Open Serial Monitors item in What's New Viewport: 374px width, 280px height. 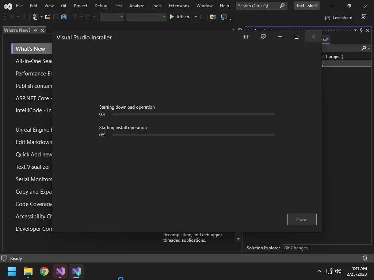pos(34,179)
